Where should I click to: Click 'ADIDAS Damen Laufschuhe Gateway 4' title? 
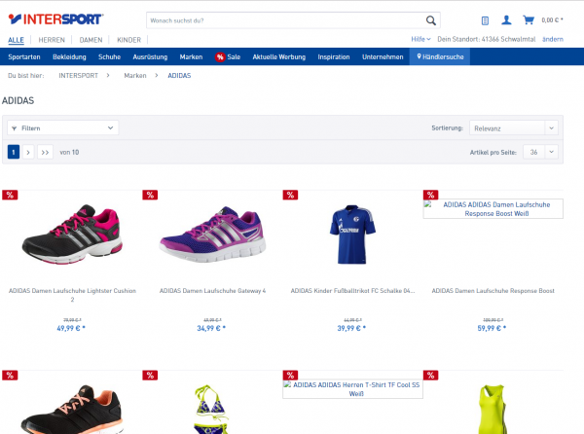coord(212,291)
